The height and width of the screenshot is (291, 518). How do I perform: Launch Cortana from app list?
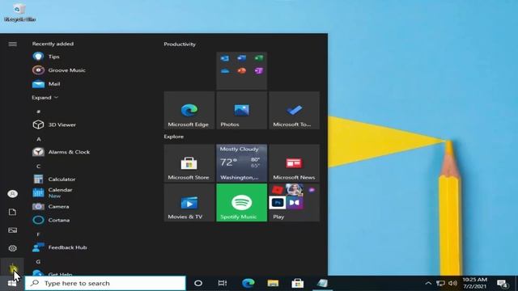51,220
